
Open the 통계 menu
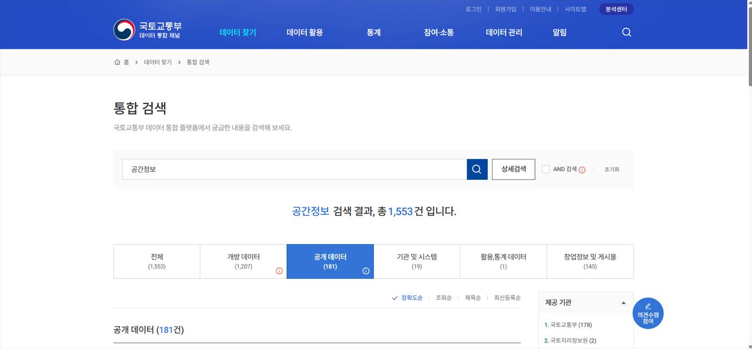pyautogui.click(x=374, y=32)
